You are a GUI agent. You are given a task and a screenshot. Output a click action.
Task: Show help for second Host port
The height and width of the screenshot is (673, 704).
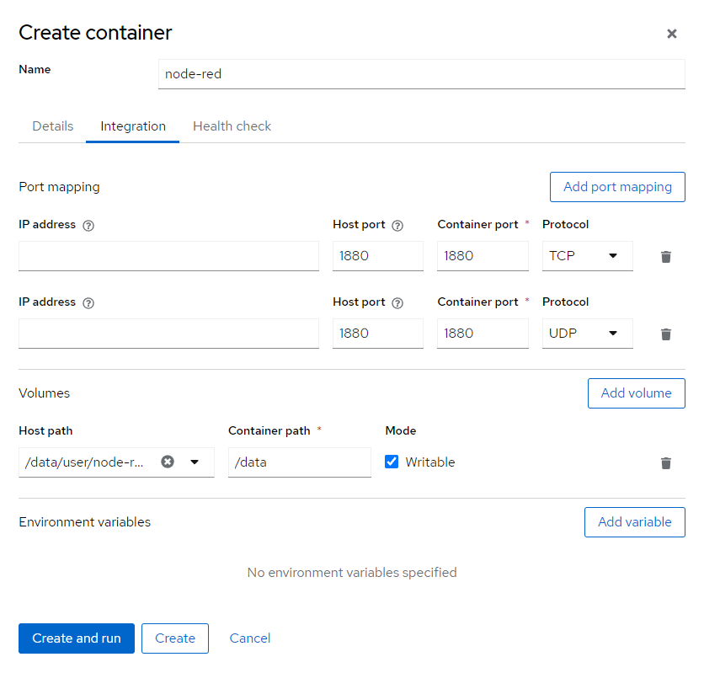(x=398, y=303)
